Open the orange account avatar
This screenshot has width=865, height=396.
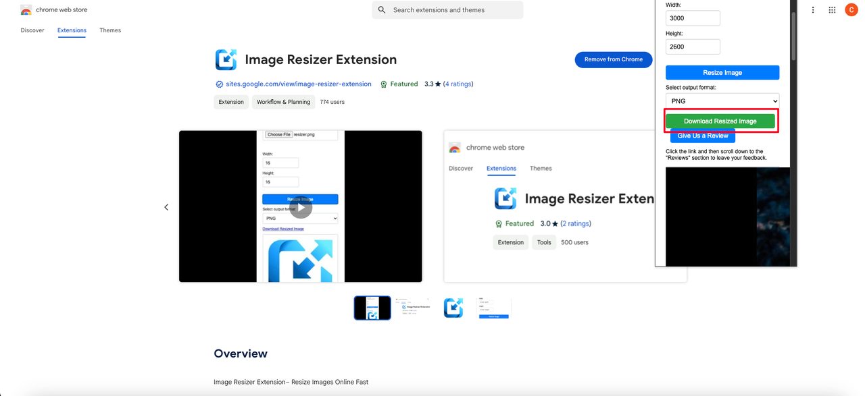point(851,10)
